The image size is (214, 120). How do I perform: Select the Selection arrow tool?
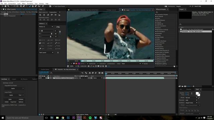[2, 6]
